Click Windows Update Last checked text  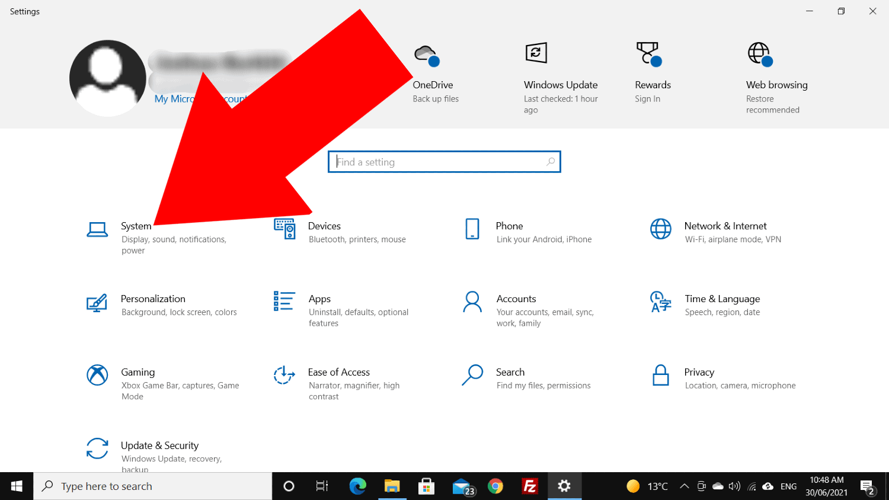tap(561, 104)
